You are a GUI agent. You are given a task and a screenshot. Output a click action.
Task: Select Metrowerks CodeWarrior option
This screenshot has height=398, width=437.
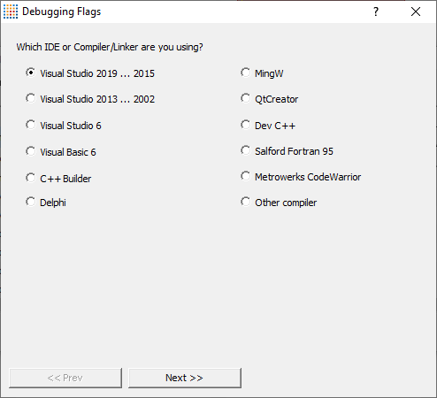(301, 177)
